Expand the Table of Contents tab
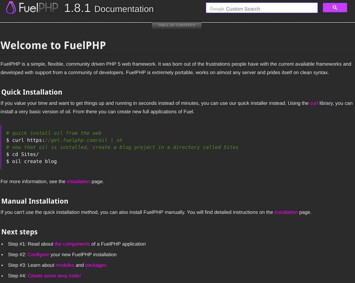Image resolution: width=355 pixels, height=283 pixels. (176, 25)
